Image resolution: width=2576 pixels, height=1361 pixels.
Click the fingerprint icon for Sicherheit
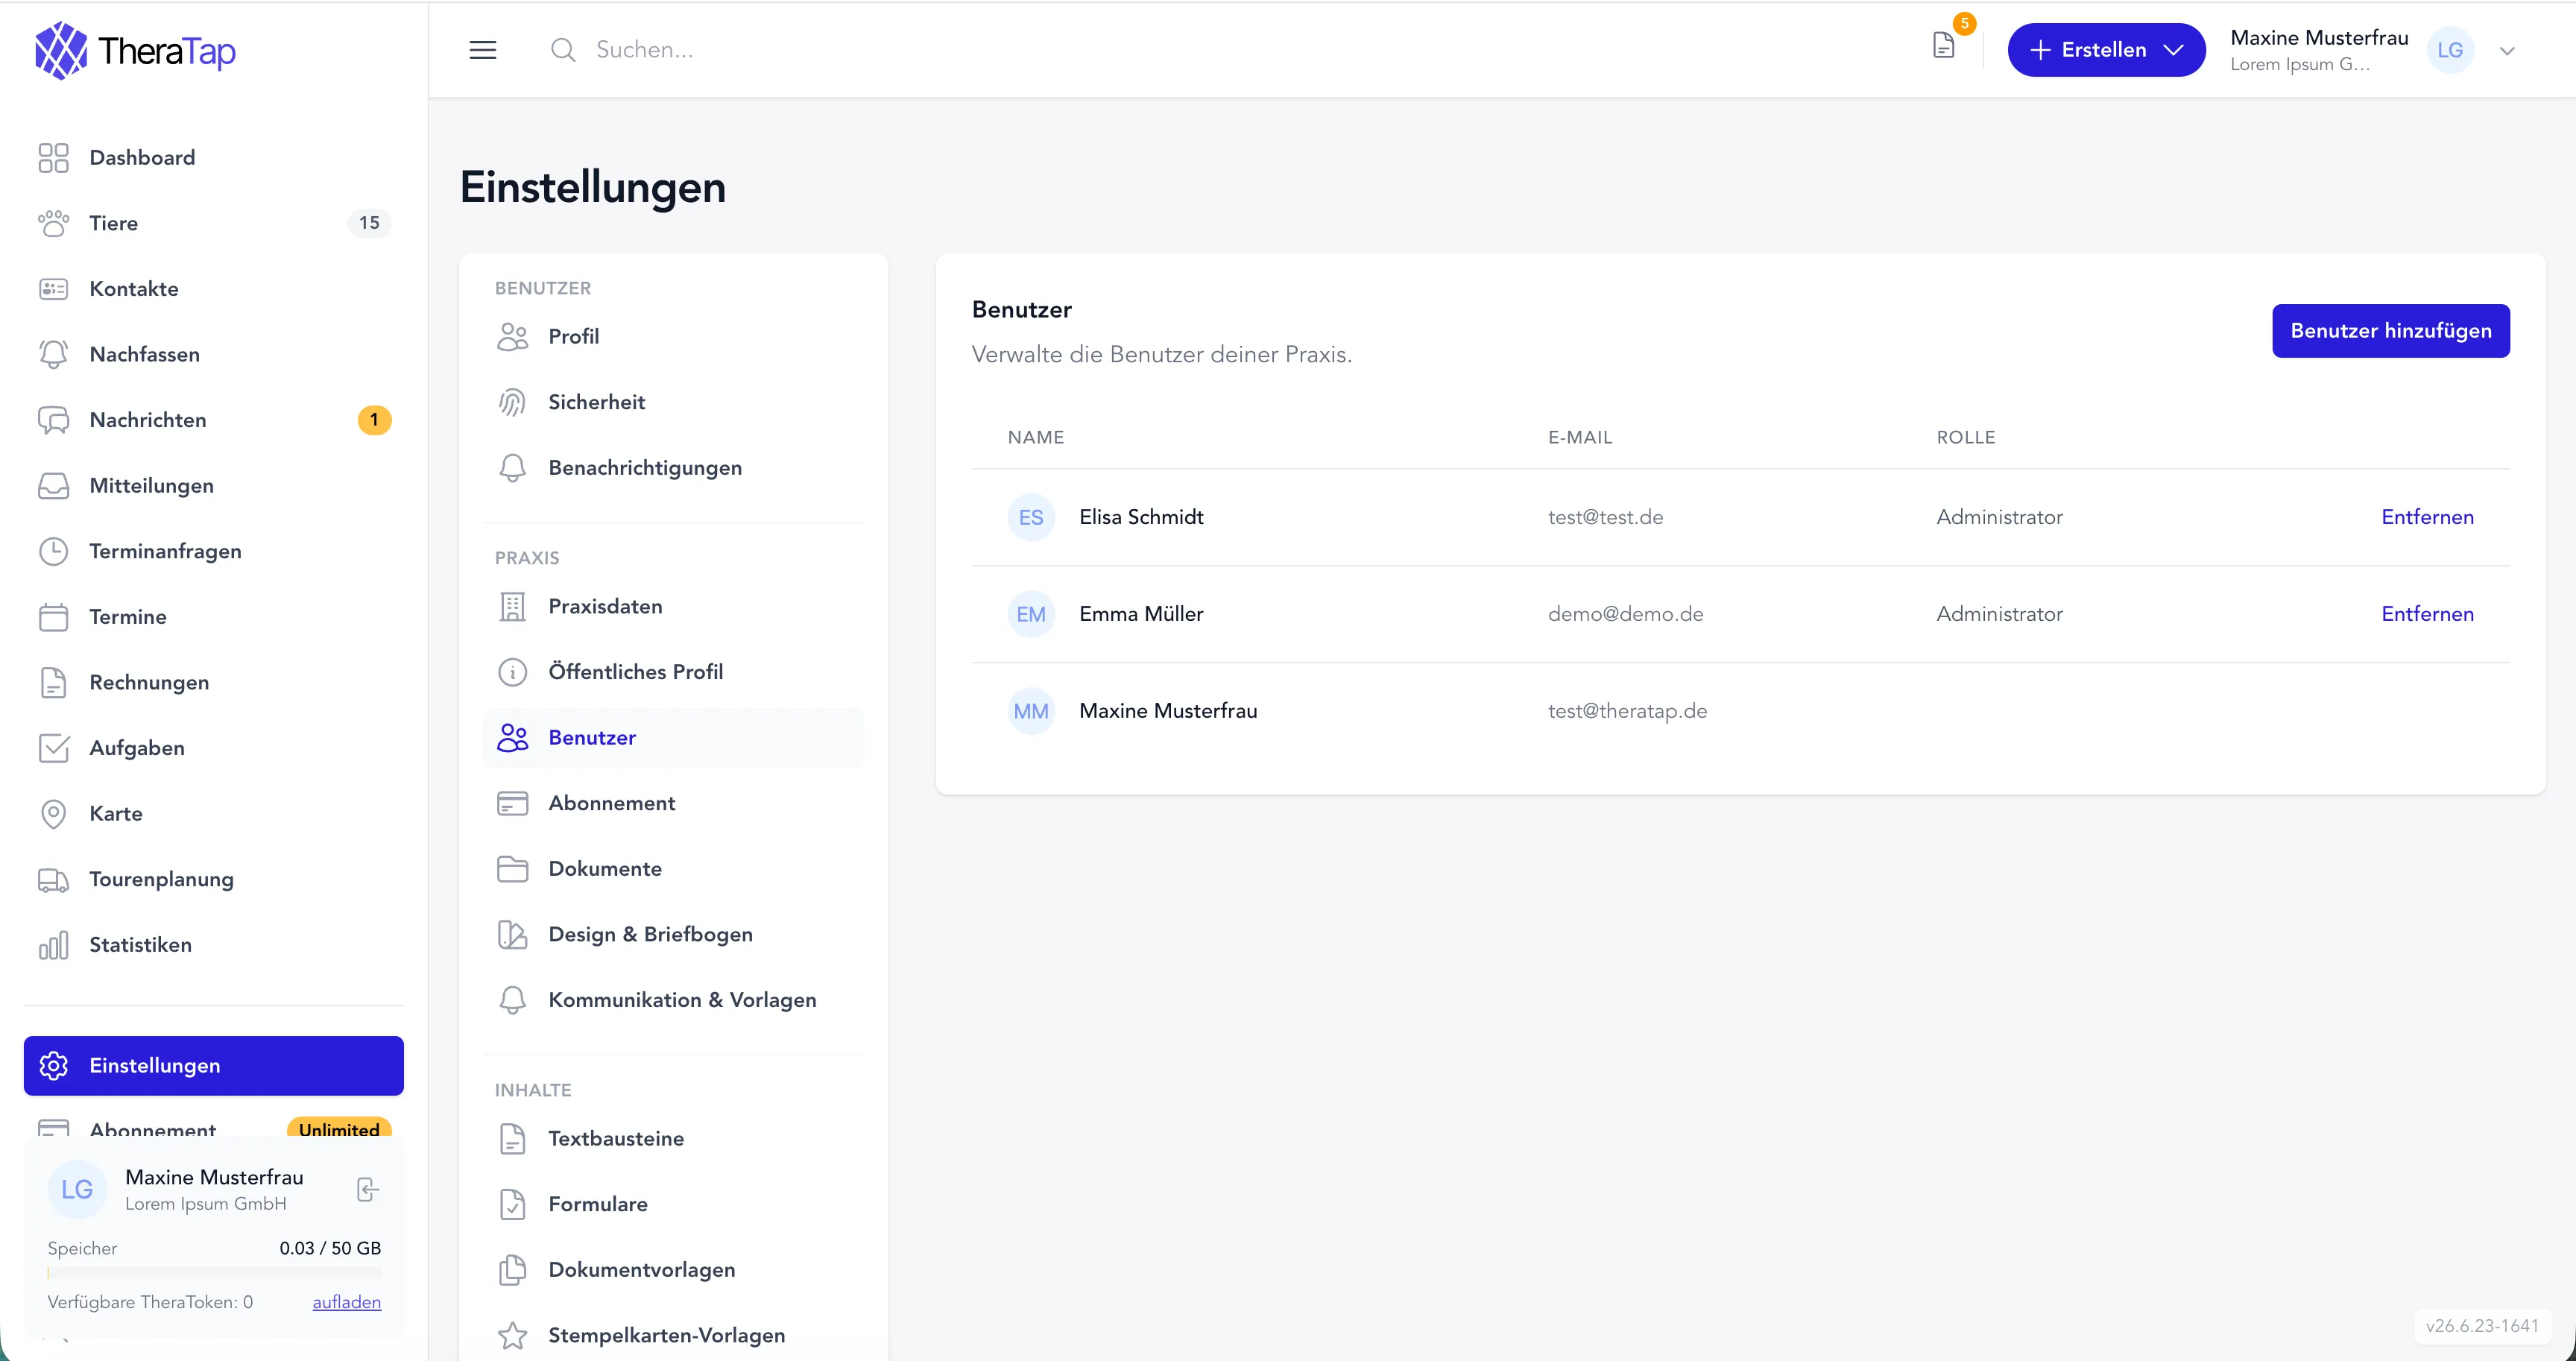coord(512,402)
